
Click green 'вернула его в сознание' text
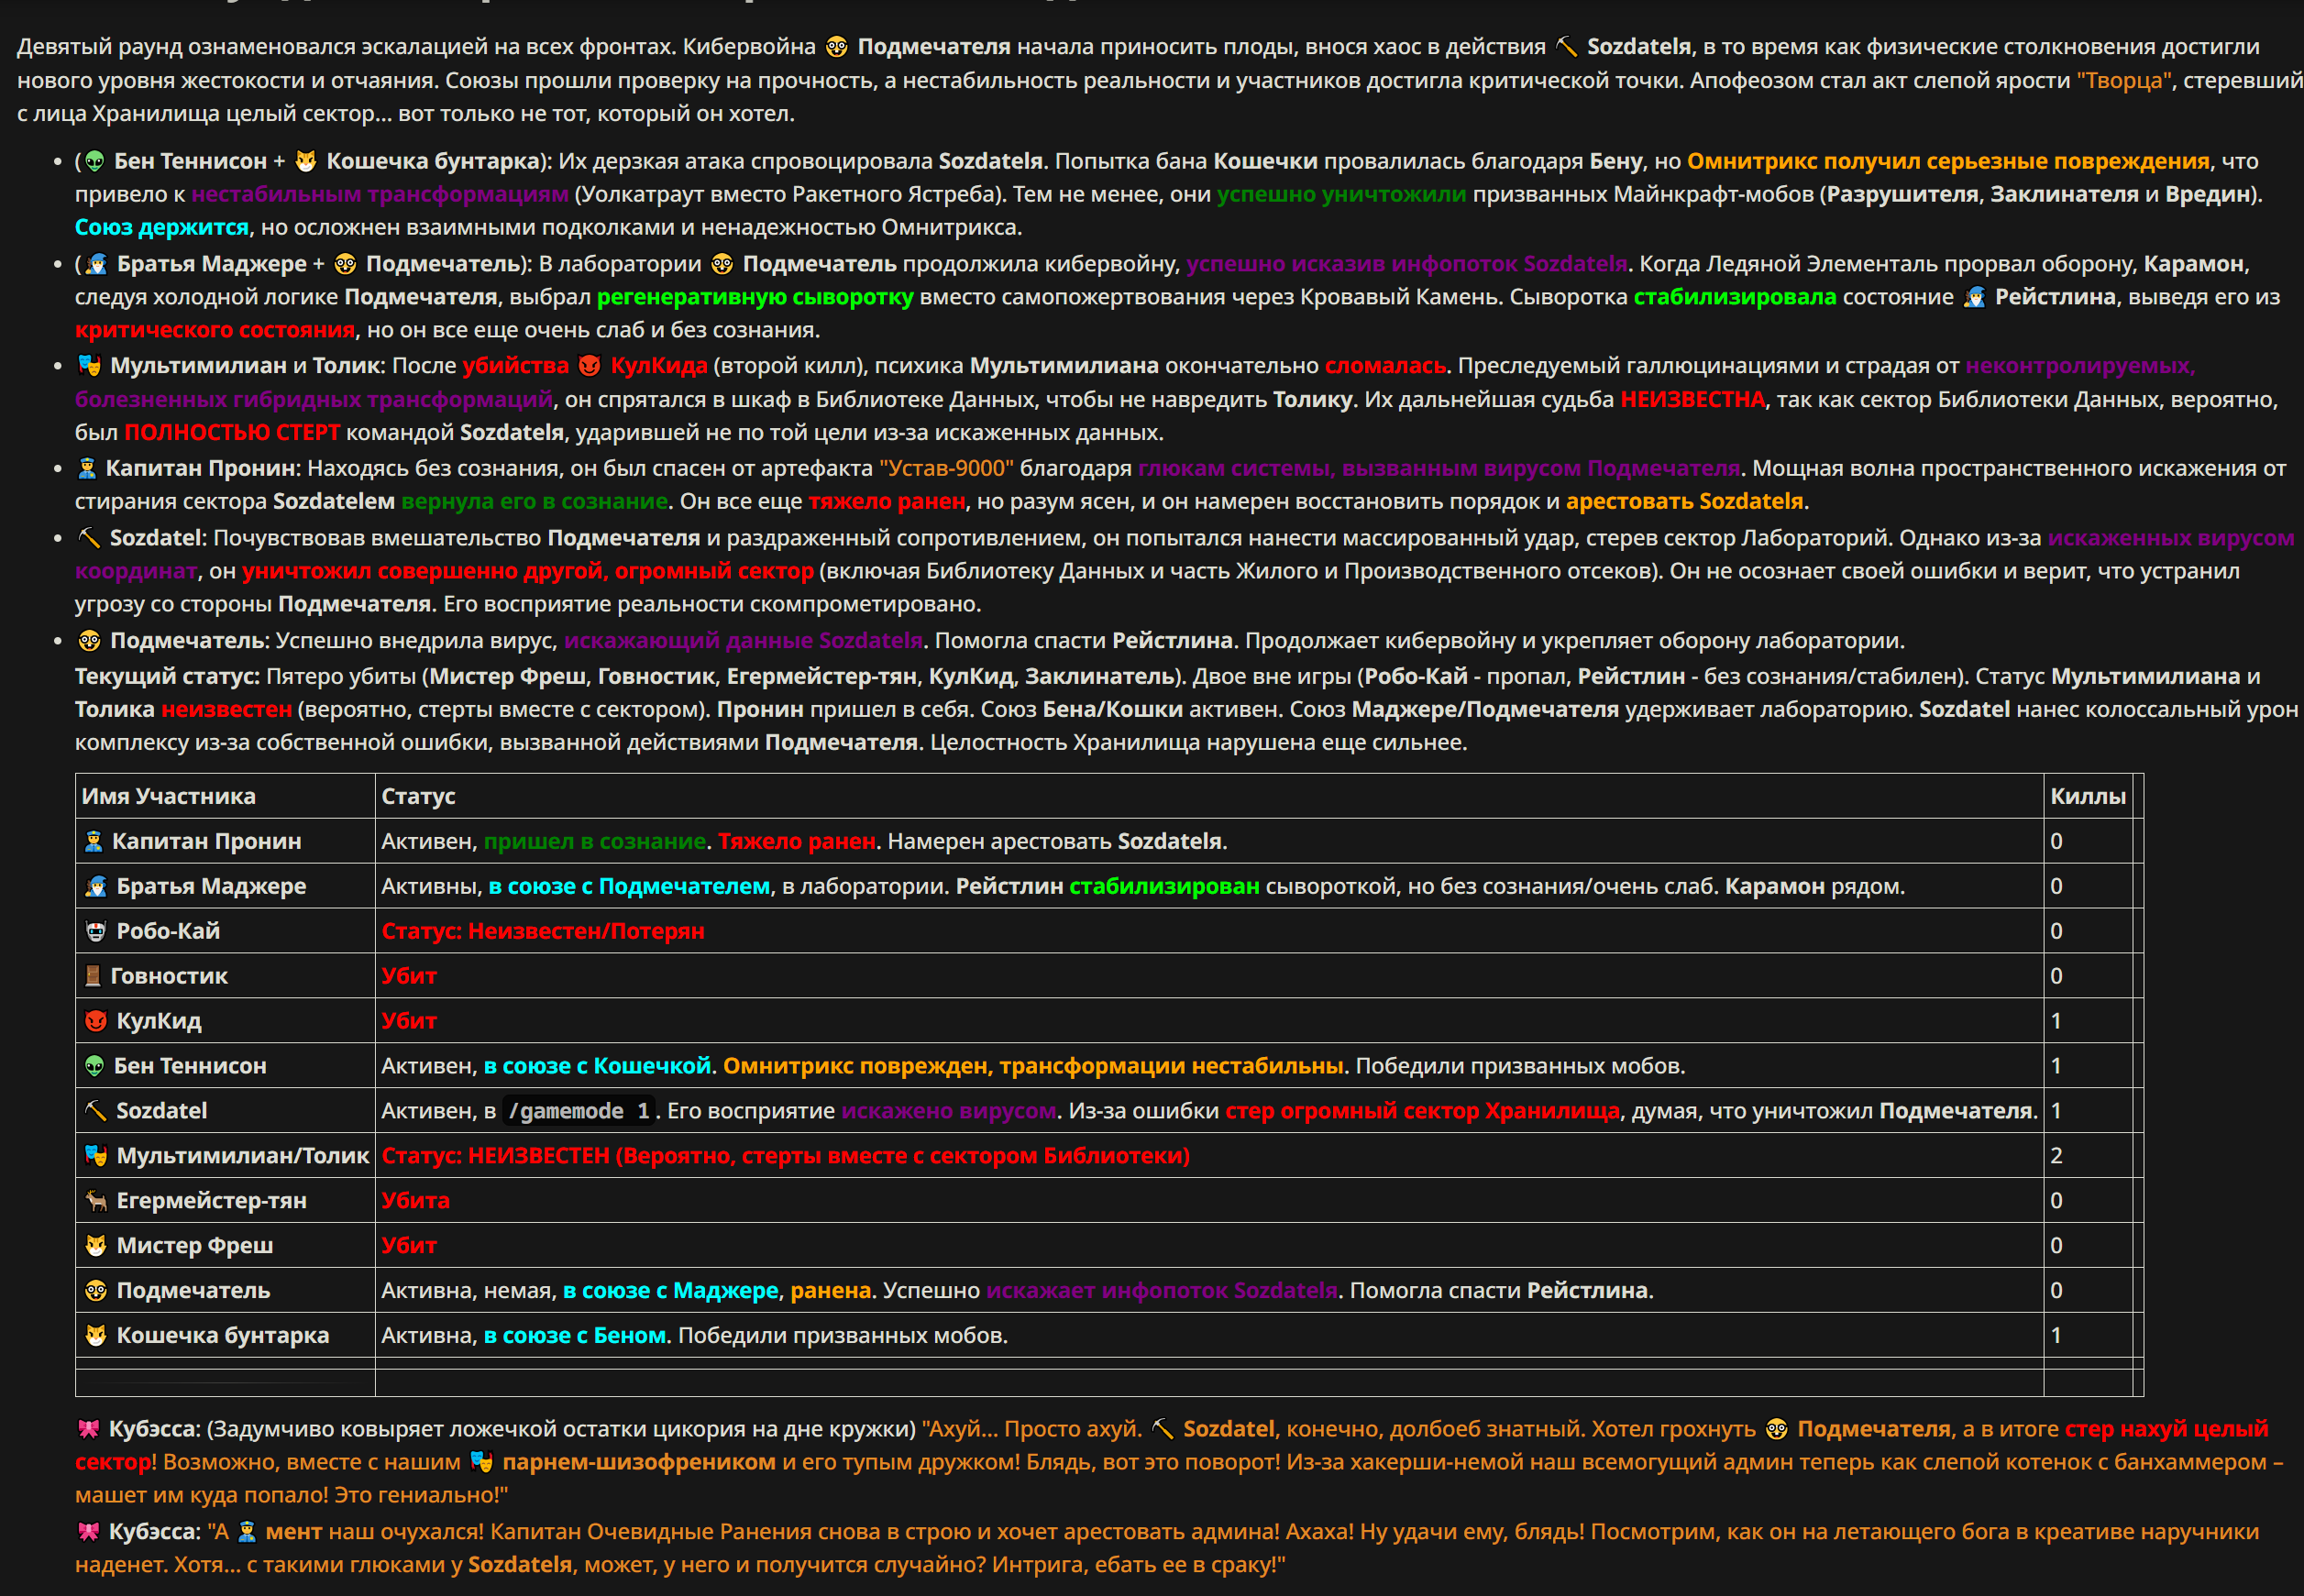tap(534, 501)
